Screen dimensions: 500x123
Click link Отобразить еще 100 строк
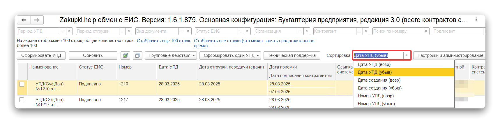tap(164, 41)
